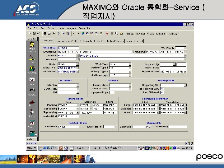
Task: Open the Actions menu
Action: 51,28
